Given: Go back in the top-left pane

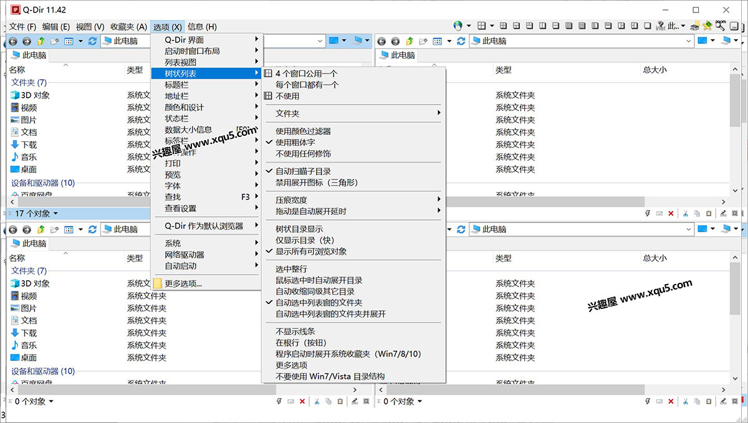Looking at the screenshot, I should coord(12,41).
